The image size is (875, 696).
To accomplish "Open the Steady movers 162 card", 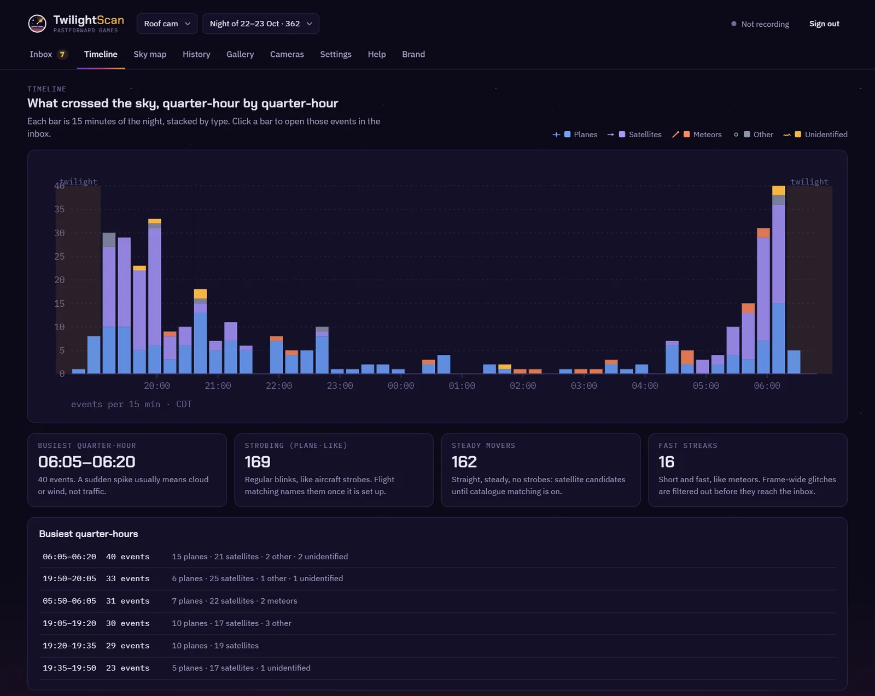I will click(x=541, y=470).
